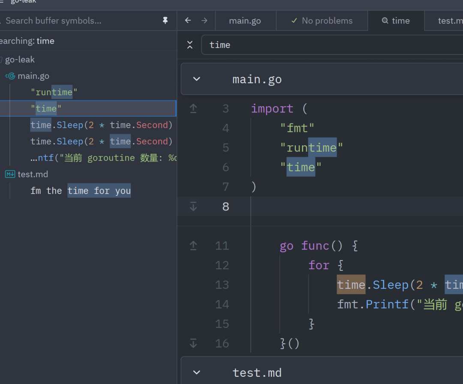463x384 pixels.
Task: Go back with the left arrow button
Action: pyautogui.click(x=188, y=21)
